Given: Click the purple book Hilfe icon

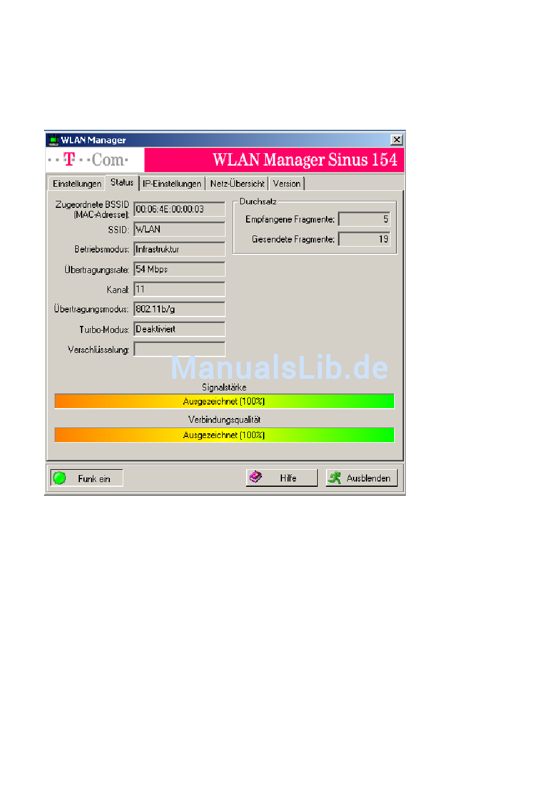Looking at the screenshot, I should pyautogui.click(x=256, y=477).
